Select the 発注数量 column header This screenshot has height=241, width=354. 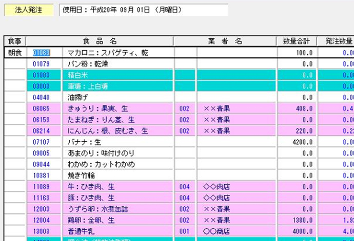pos(336,41)
